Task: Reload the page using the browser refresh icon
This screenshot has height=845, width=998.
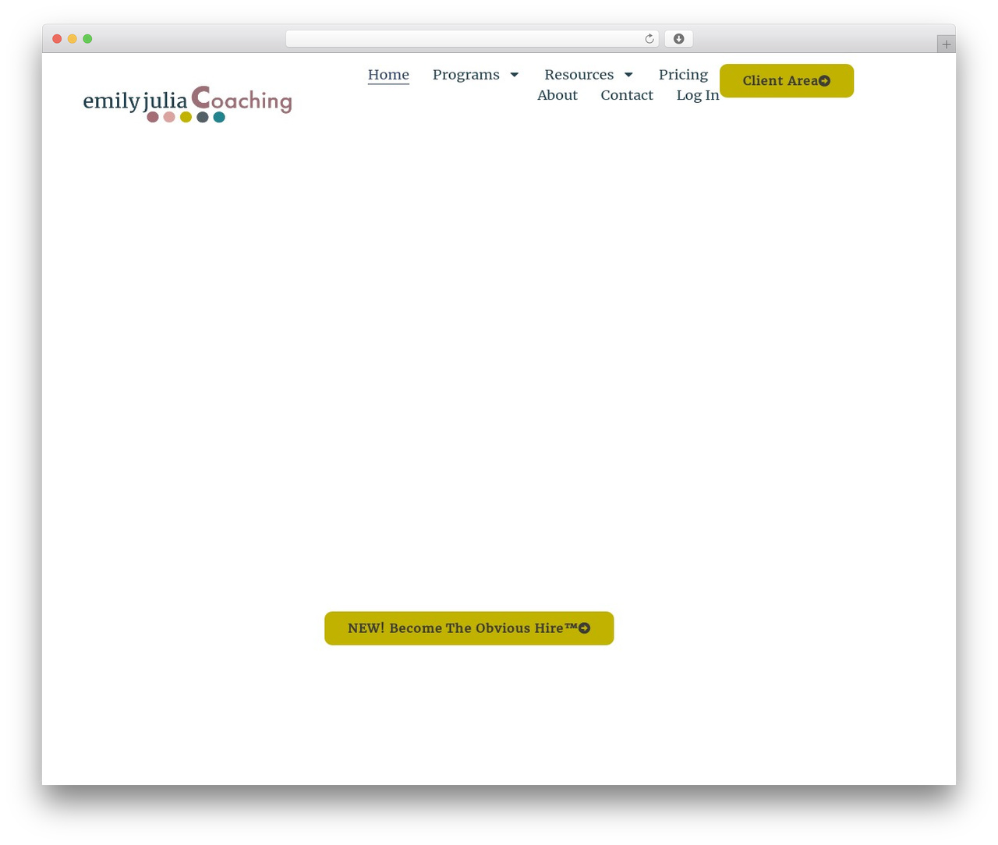Action: click(649, 39)
